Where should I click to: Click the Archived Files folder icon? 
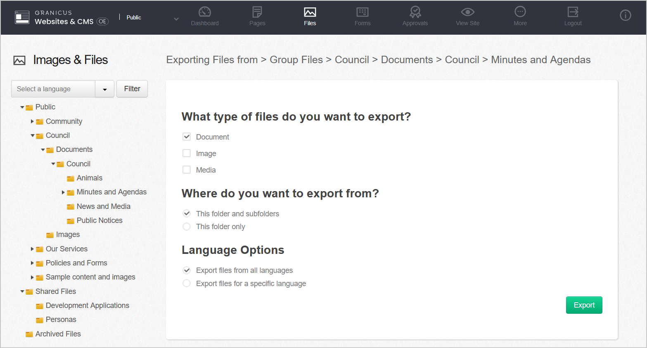pyautogui.click(x=29, y=334)
